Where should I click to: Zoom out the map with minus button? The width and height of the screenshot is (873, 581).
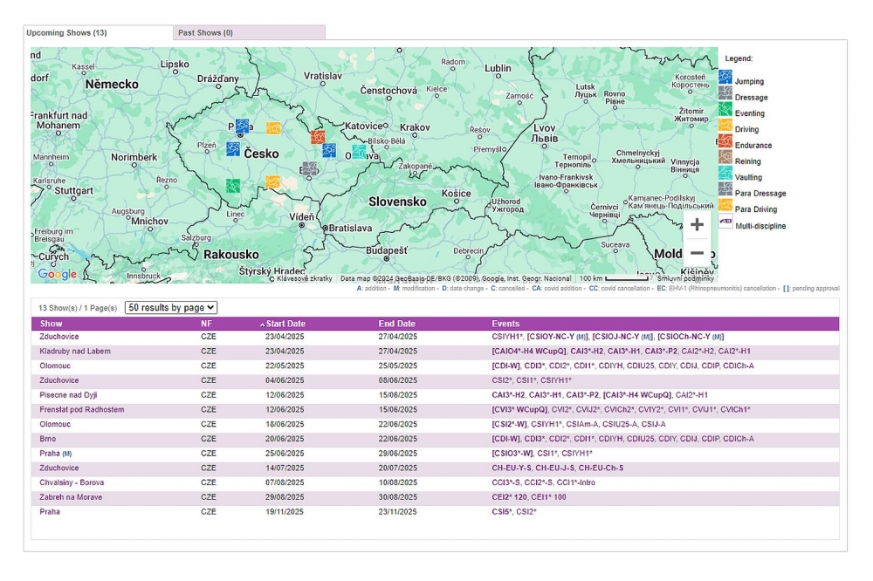pos(697,253)
